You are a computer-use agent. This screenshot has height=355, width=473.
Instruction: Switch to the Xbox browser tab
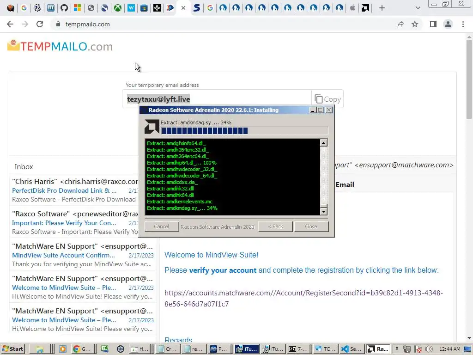118,8
